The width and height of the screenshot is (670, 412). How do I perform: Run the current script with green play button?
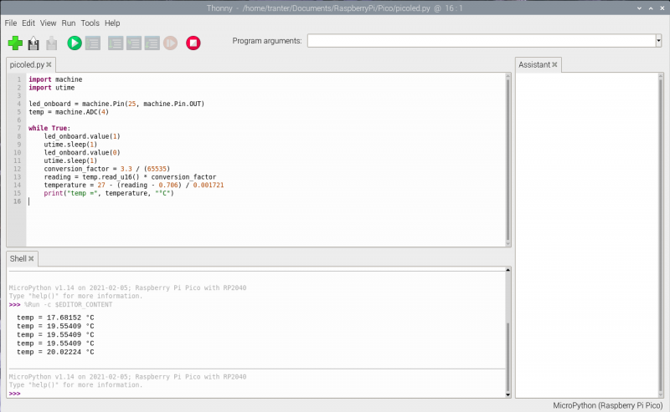pos(75,43)
